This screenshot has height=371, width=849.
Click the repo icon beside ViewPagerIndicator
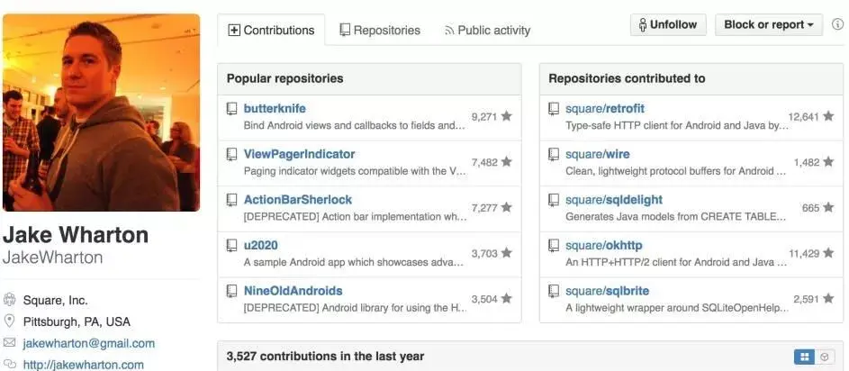click(232, 155)
